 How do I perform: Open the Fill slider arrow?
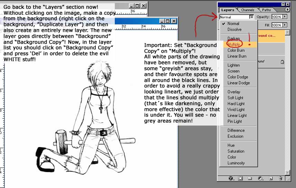[285, 25]
